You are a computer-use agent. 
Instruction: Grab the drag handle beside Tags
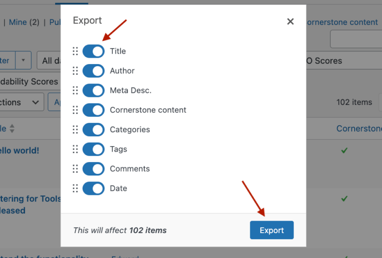(x=75, y=149)
